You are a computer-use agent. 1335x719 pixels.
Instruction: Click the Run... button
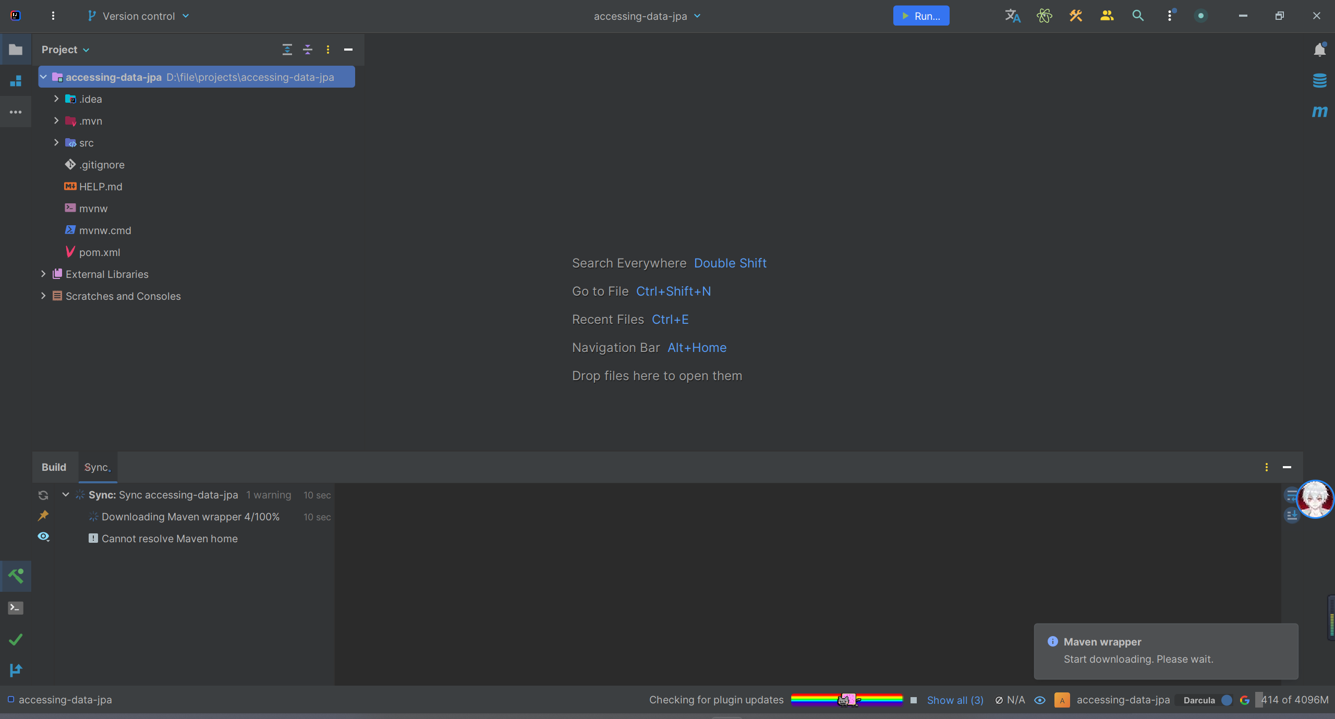[x=921, y=16]
